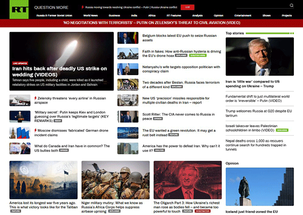Read Niger military mutiny headline
The image size is (303, 215).
pyautogui.click(x=112, y=207)
